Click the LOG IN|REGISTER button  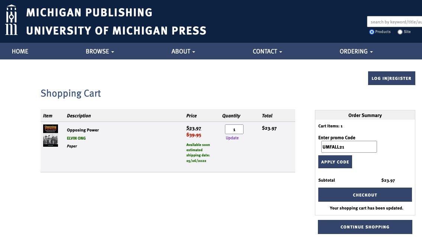point(391,78)
